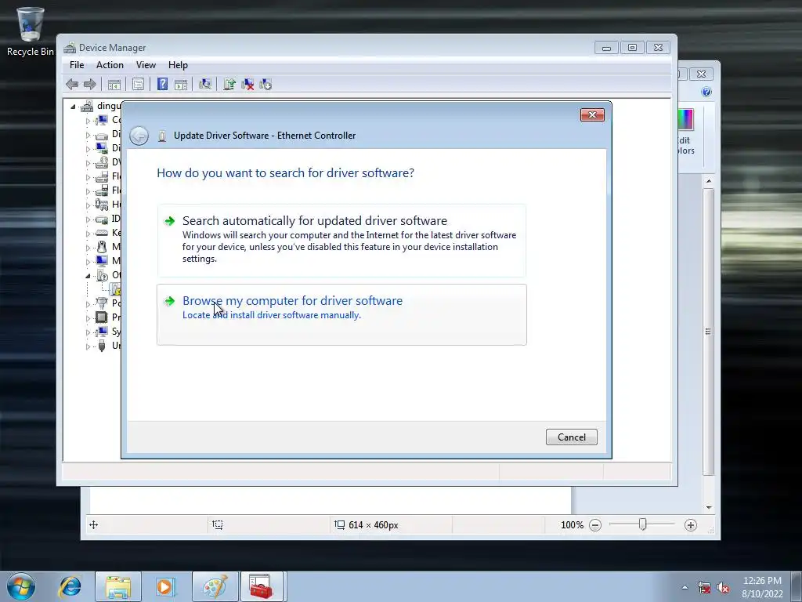Choose Browse my computer for driver software
Image resolution: width=802 pixels, height=602 pixels.
coord(341,314)
